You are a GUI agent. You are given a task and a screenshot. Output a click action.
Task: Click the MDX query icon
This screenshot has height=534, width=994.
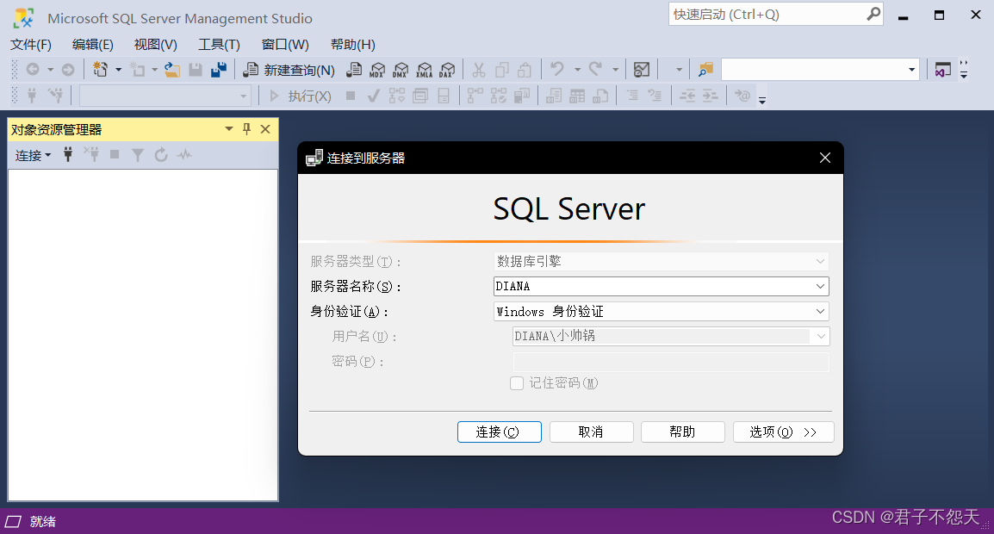(x=377, y=70)
